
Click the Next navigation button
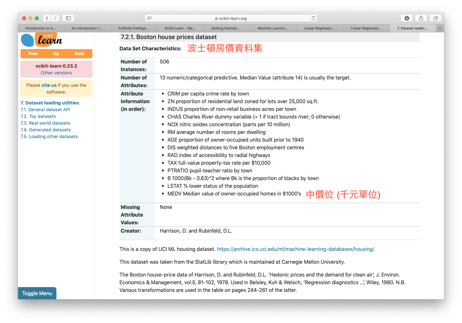coord(80,54)
